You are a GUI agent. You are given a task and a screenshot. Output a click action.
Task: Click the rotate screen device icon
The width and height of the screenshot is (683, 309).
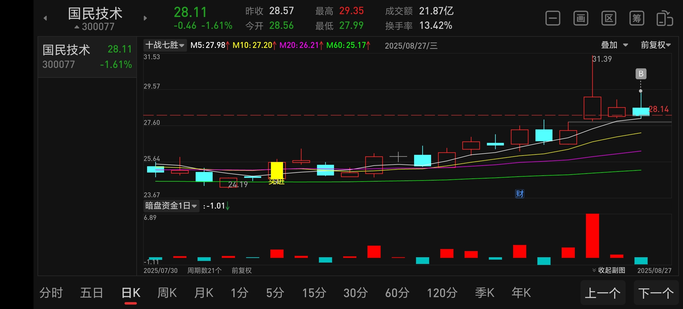(665, 18)
